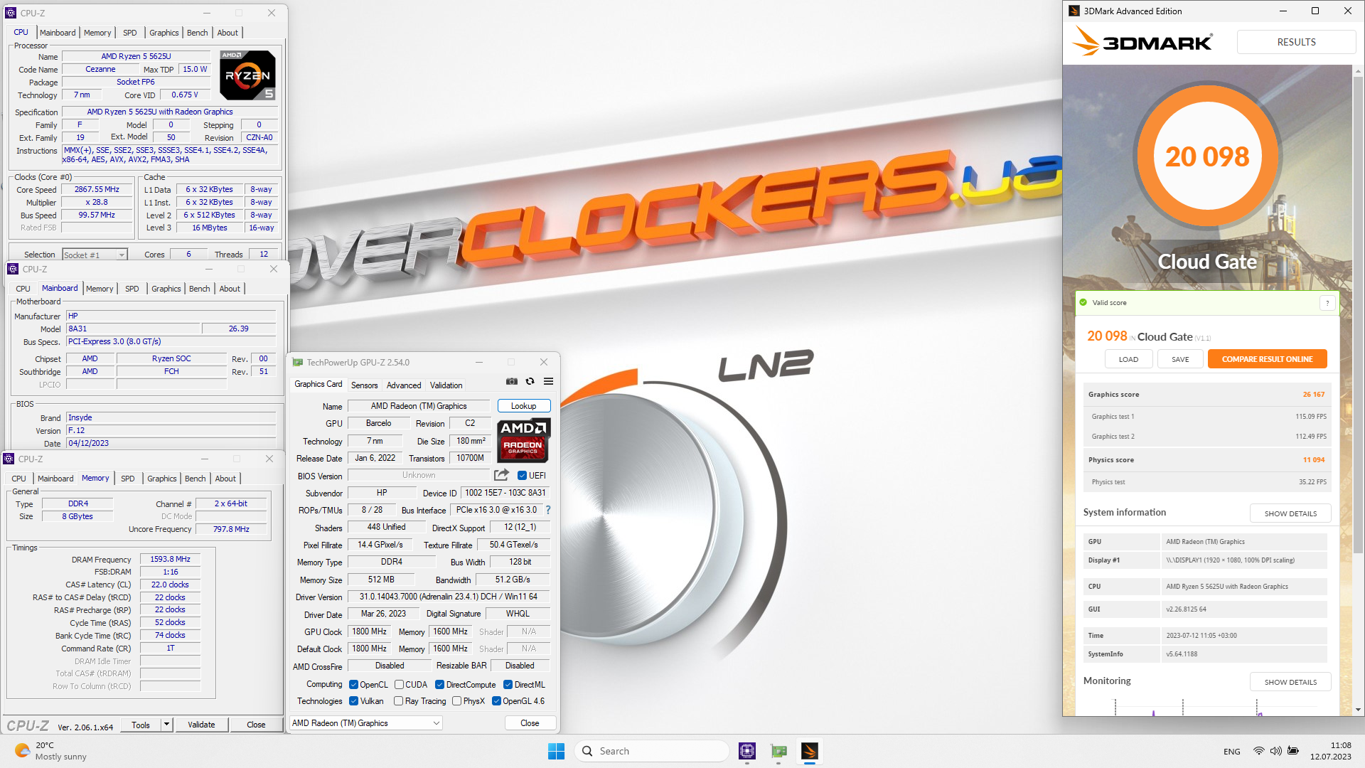Toggle the OpenCL checkbox
Screen dimensions: 1365x768
[353, 685]
